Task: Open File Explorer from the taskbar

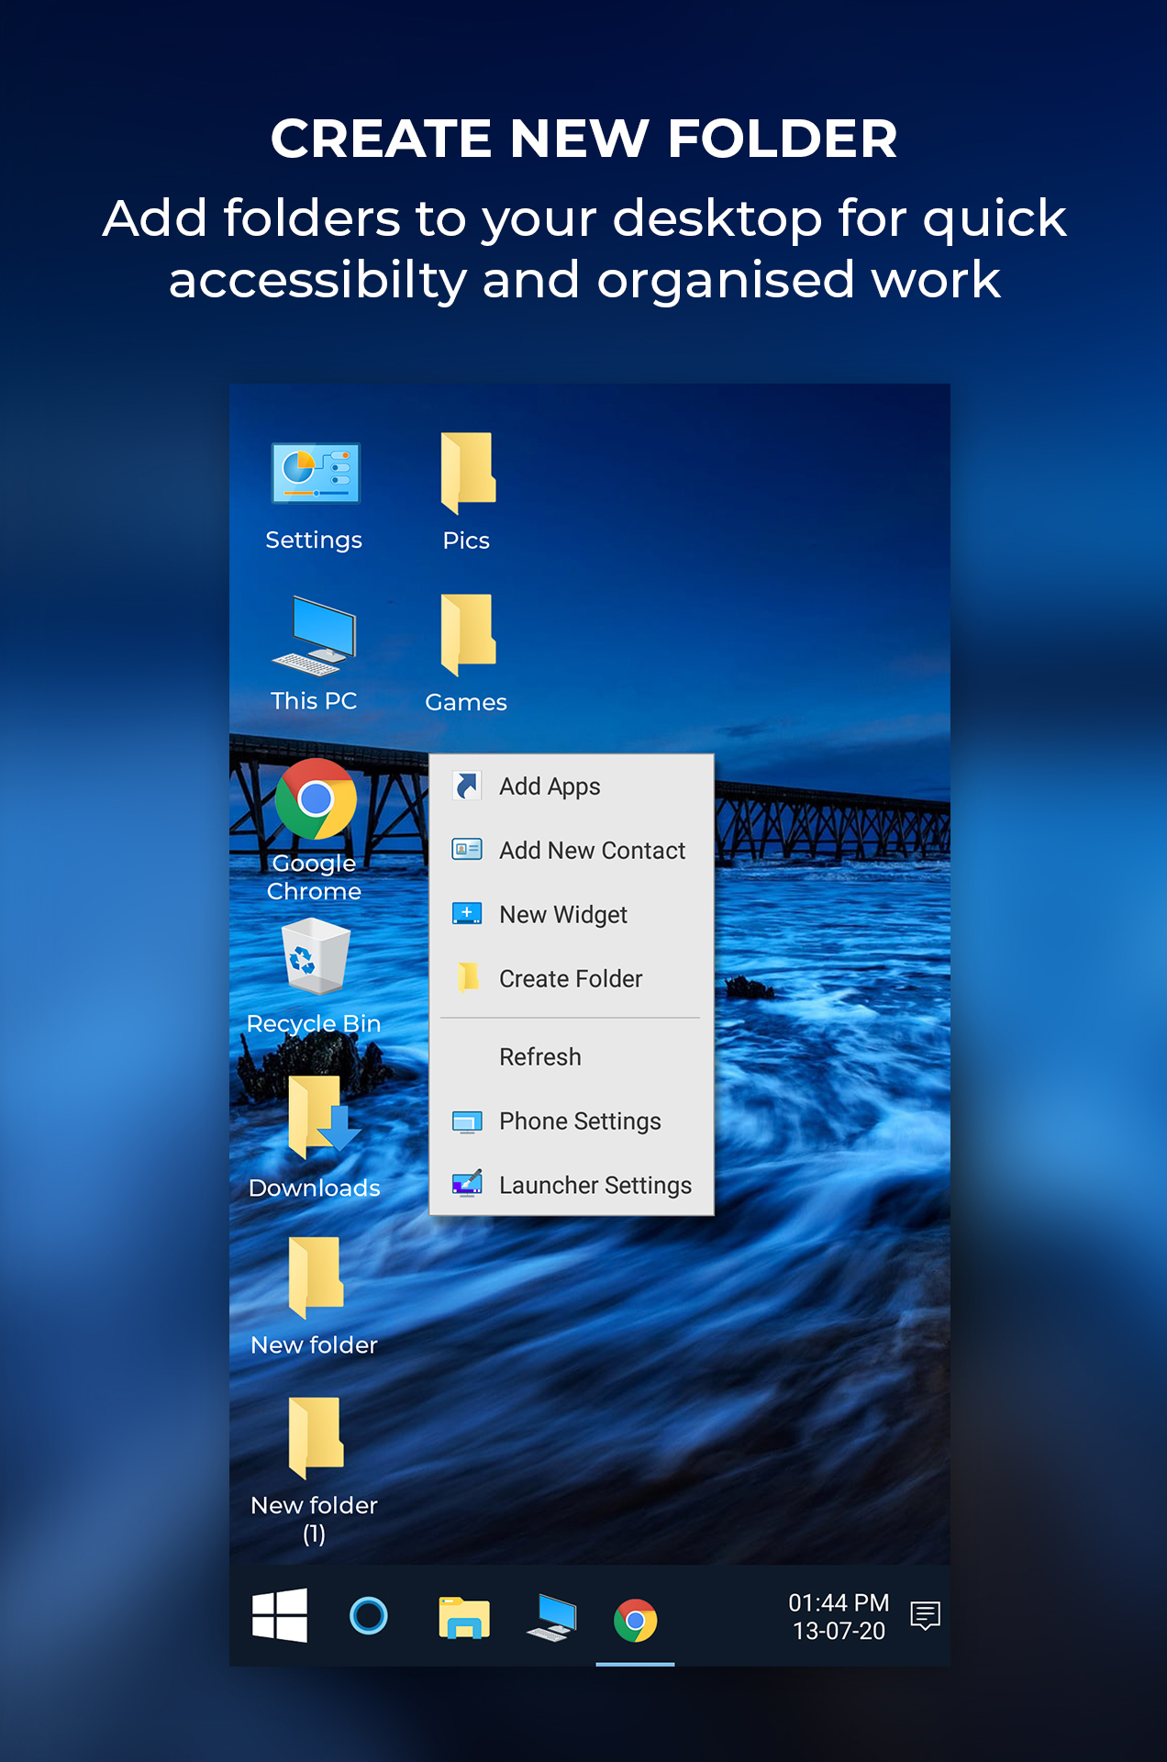Action: (464, 1618)
